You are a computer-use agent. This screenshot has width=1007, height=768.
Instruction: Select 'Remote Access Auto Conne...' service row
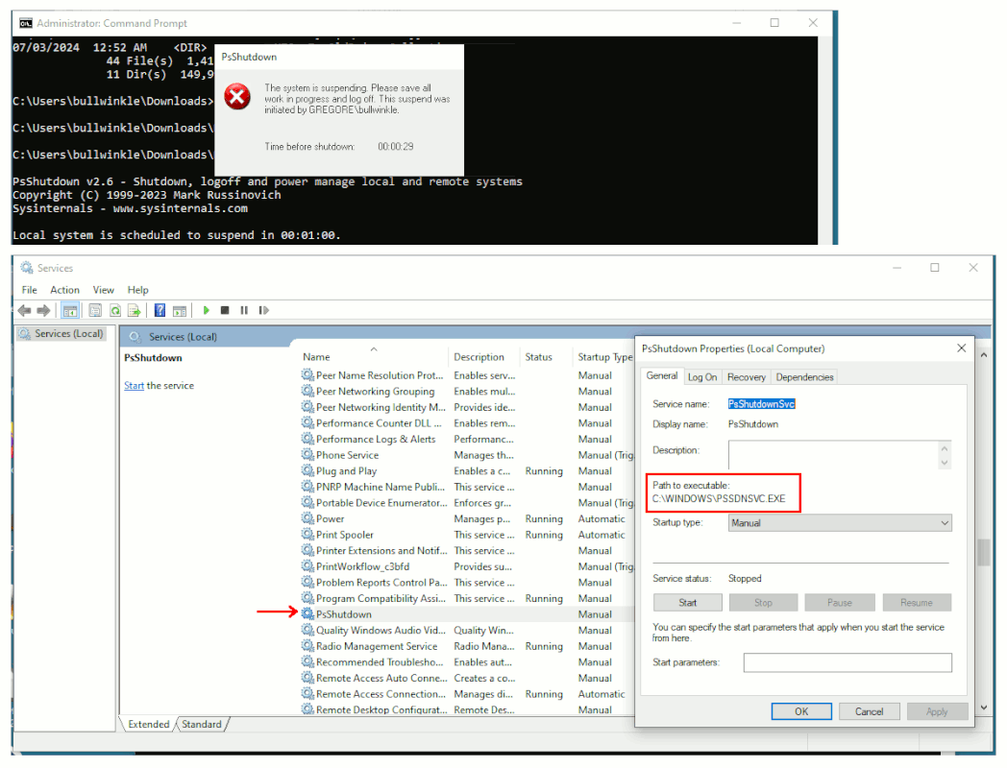pos(468,678)
